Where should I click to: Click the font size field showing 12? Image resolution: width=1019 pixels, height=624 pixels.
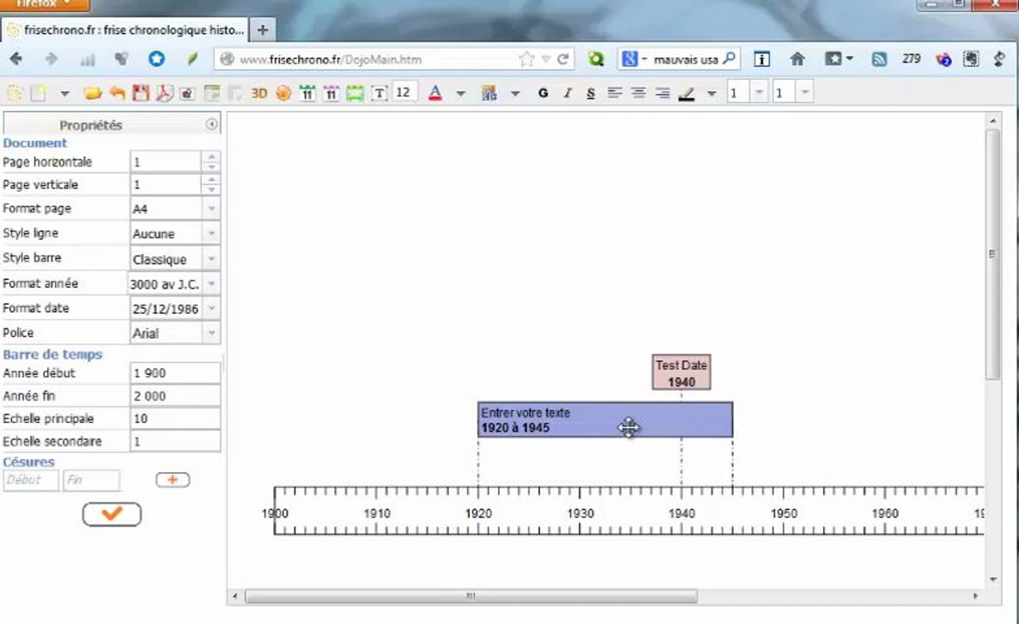coord(404,92)
